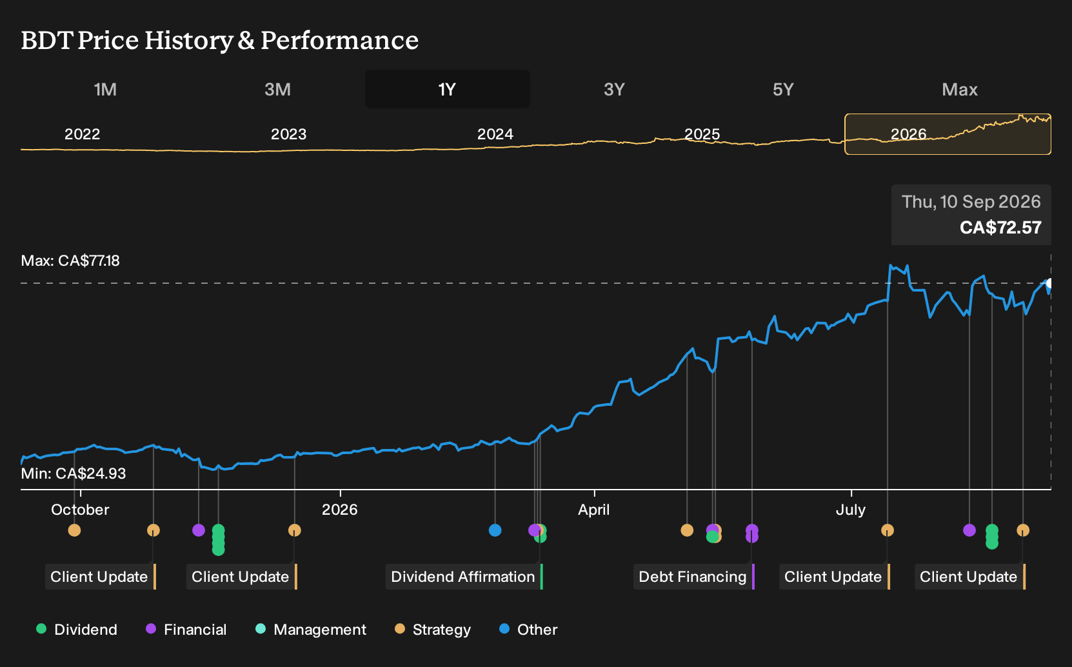Select the purple dot beside four green dots
1072x667 pixels.
pyautogui.click(x=199, y=530)
